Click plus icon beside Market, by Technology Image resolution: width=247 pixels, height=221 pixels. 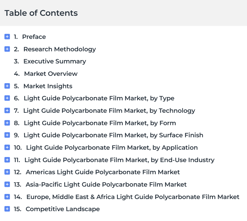pyautogui.click(x=7, y=111)
